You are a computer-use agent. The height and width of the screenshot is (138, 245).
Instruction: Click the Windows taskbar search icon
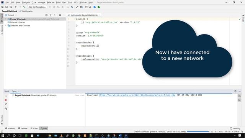tap(8, 135)
